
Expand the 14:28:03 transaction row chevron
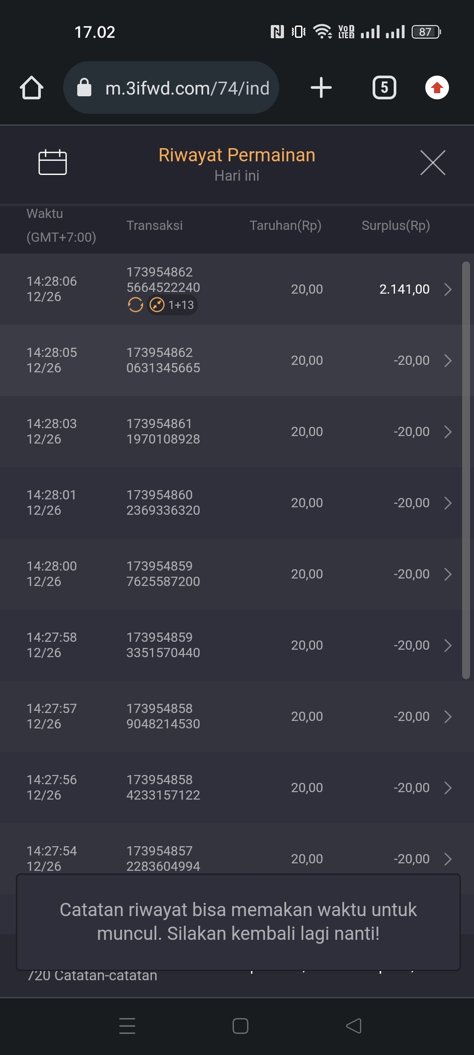448,432
